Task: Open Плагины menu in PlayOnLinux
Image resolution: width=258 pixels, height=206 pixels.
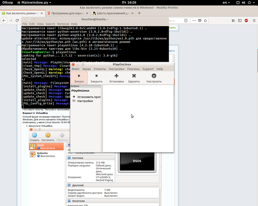Action: (134, 69)
